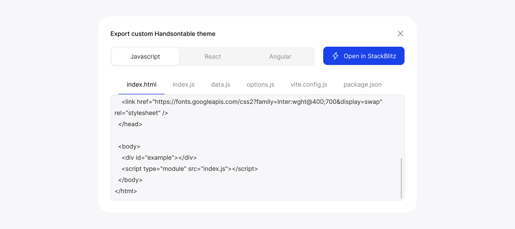This screenshot has width=515, height=229.
Task: Open the vite.config.js tab
Action: (309, 85)
